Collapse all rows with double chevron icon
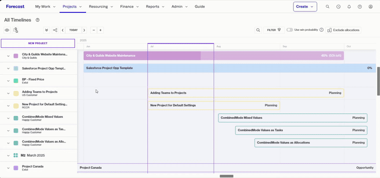380x178 pixels. click(x=47, y=30)
